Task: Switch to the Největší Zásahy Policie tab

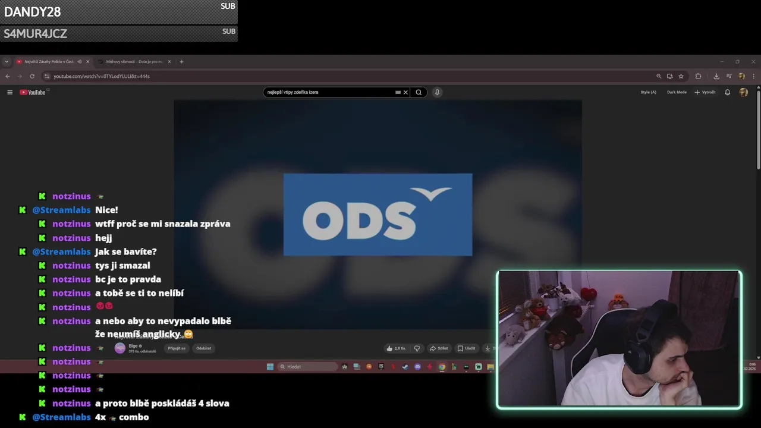Action: pos(49,62)
